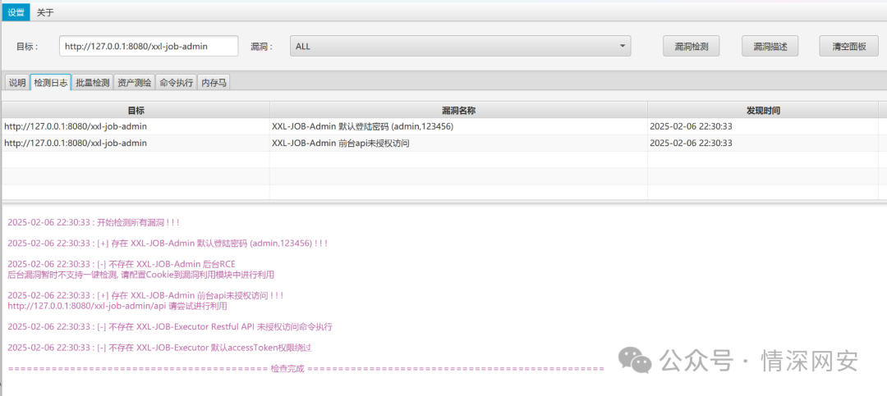Click the log line 不存在 后台RCE
The height and width of the screenshot is (396, 887).
coord(121,264)
